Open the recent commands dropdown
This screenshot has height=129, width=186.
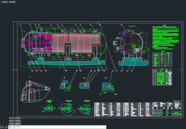pyautogui.click(x=11, y=127)
